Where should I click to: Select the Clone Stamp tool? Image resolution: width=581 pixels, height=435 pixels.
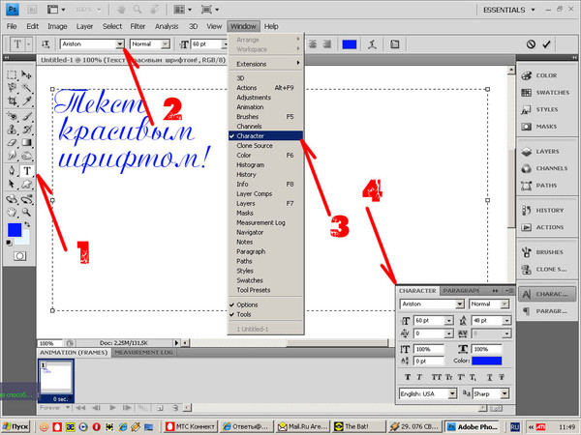pyautogui.click(x=12, y=130)
